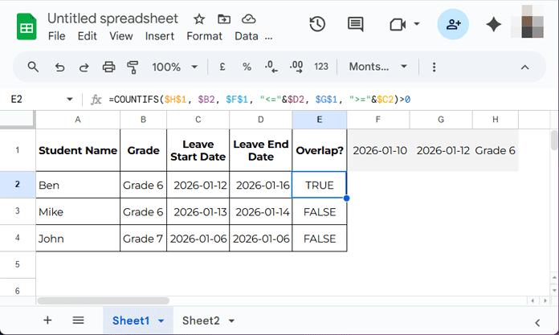
Task: Move spreadsheet to a folder icon
Action: point(224,19)
